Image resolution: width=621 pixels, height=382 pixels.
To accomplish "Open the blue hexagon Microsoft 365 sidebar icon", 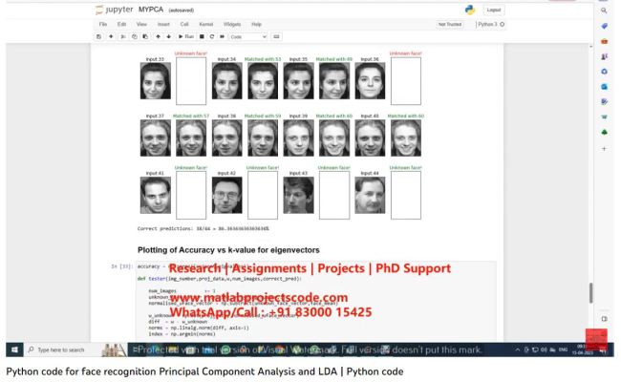I will click(x=604, y=72).
